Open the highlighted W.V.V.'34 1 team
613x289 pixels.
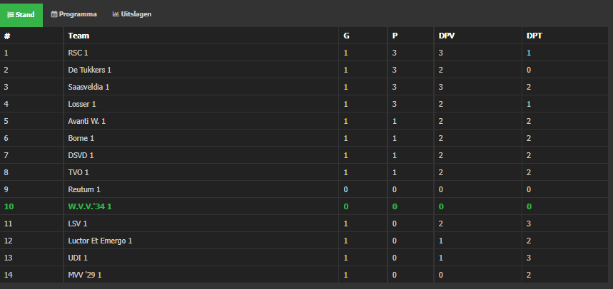pyautogui.click(x=90, y=206)
